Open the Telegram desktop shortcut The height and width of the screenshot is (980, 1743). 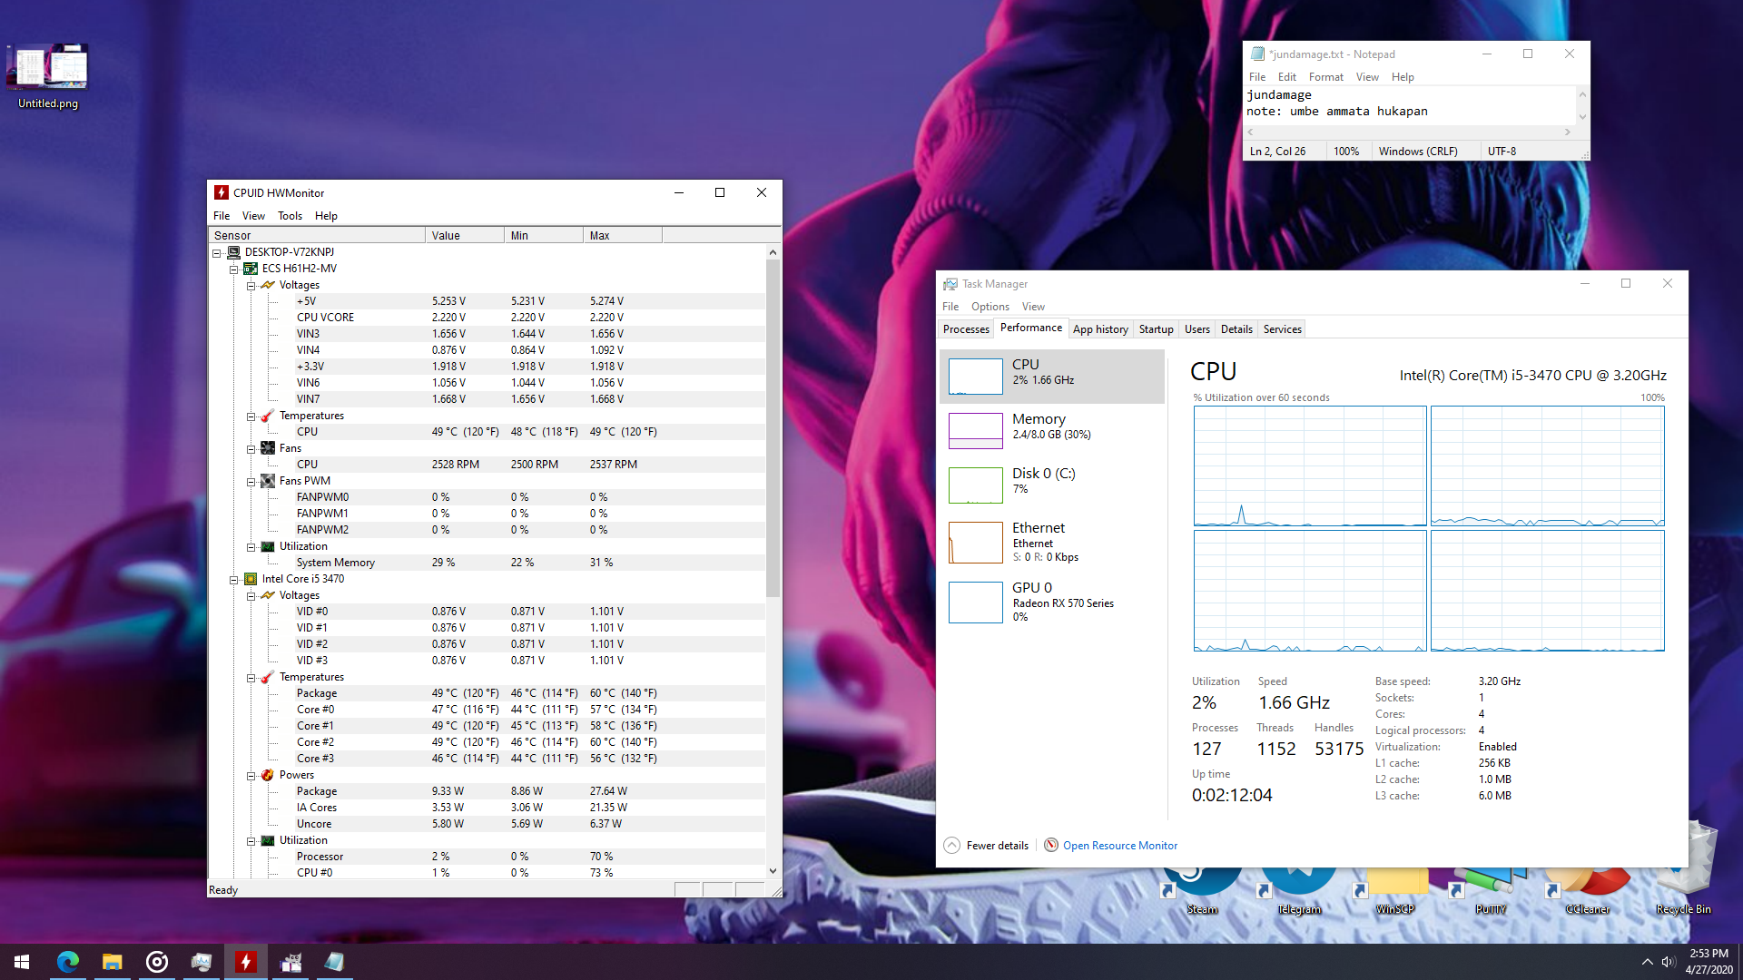[1299, 889]
